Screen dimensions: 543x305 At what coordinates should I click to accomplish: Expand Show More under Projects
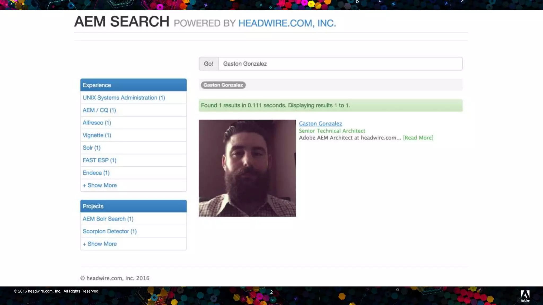[99, 244]
